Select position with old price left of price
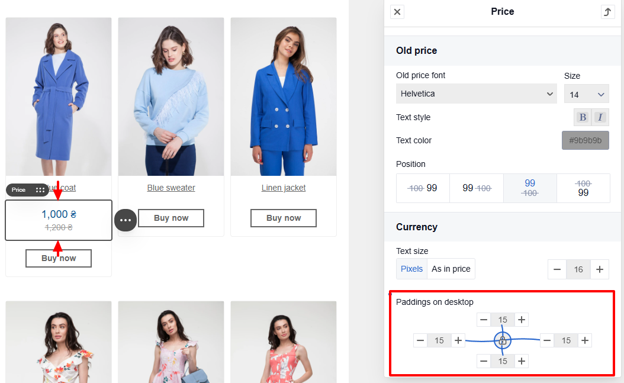Screen dimensions: 624x383 tap(423, 188)
